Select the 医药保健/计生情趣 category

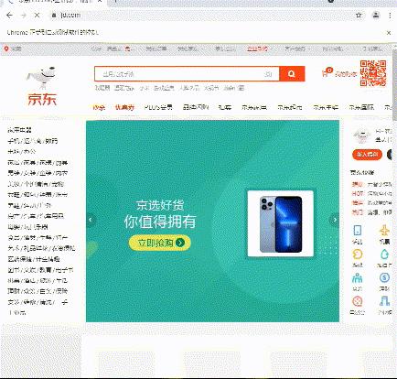point(34,259)
